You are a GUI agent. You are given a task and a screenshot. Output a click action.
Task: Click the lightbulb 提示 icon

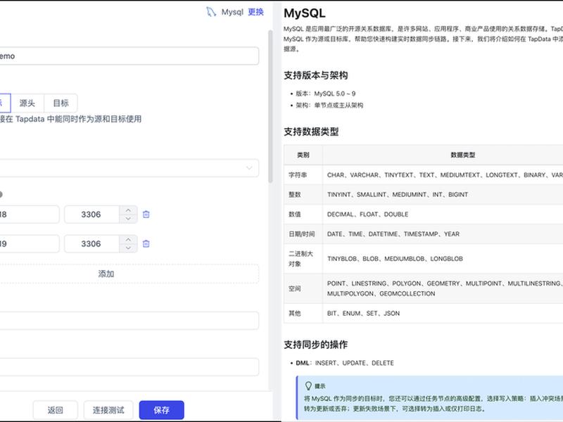(308, 385)
